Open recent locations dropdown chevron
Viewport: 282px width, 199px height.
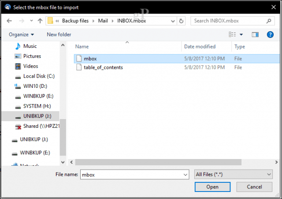[x=31, y=21]
